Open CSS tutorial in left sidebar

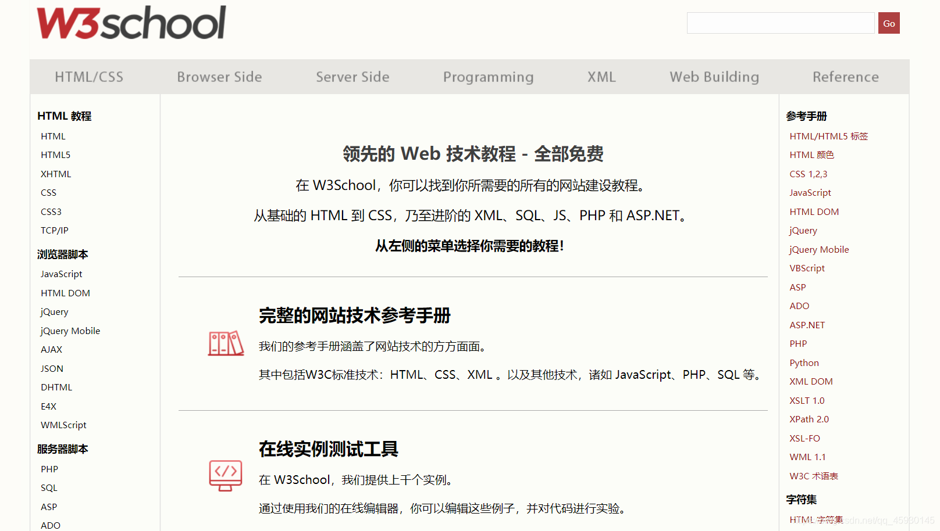click(x=48, y=193)
